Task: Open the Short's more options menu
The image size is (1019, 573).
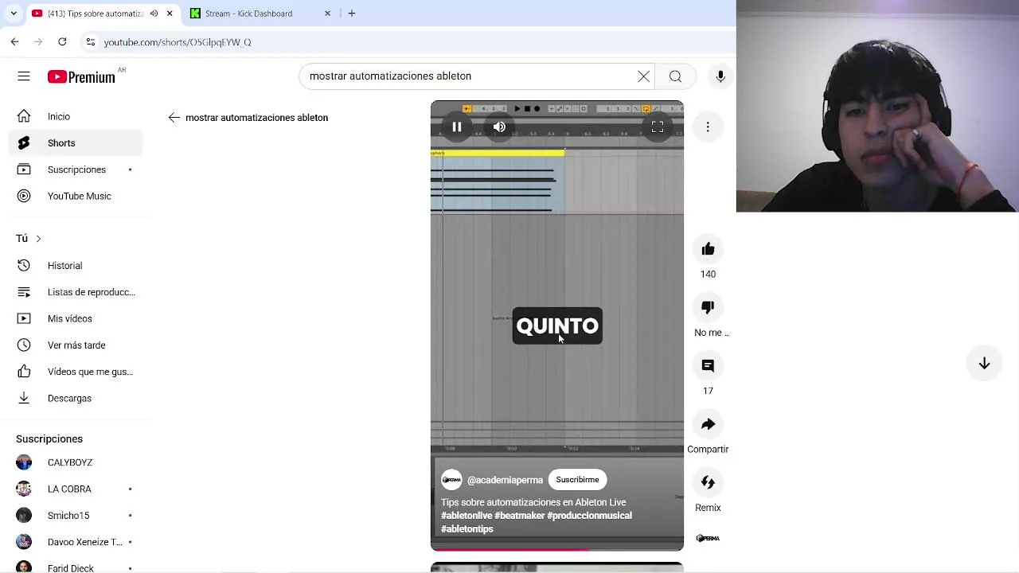Action: click(708, 127)
